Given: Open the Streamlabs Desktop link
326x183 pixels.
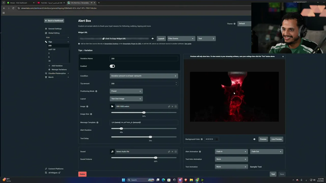Looking at the screenshot, I should [x=111, y=44].
